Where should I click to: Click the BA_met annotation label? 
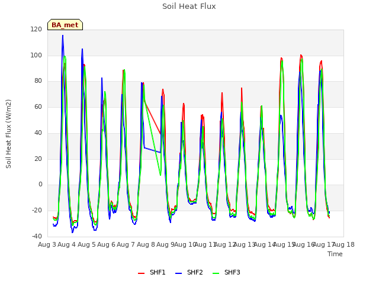[65, 25]
